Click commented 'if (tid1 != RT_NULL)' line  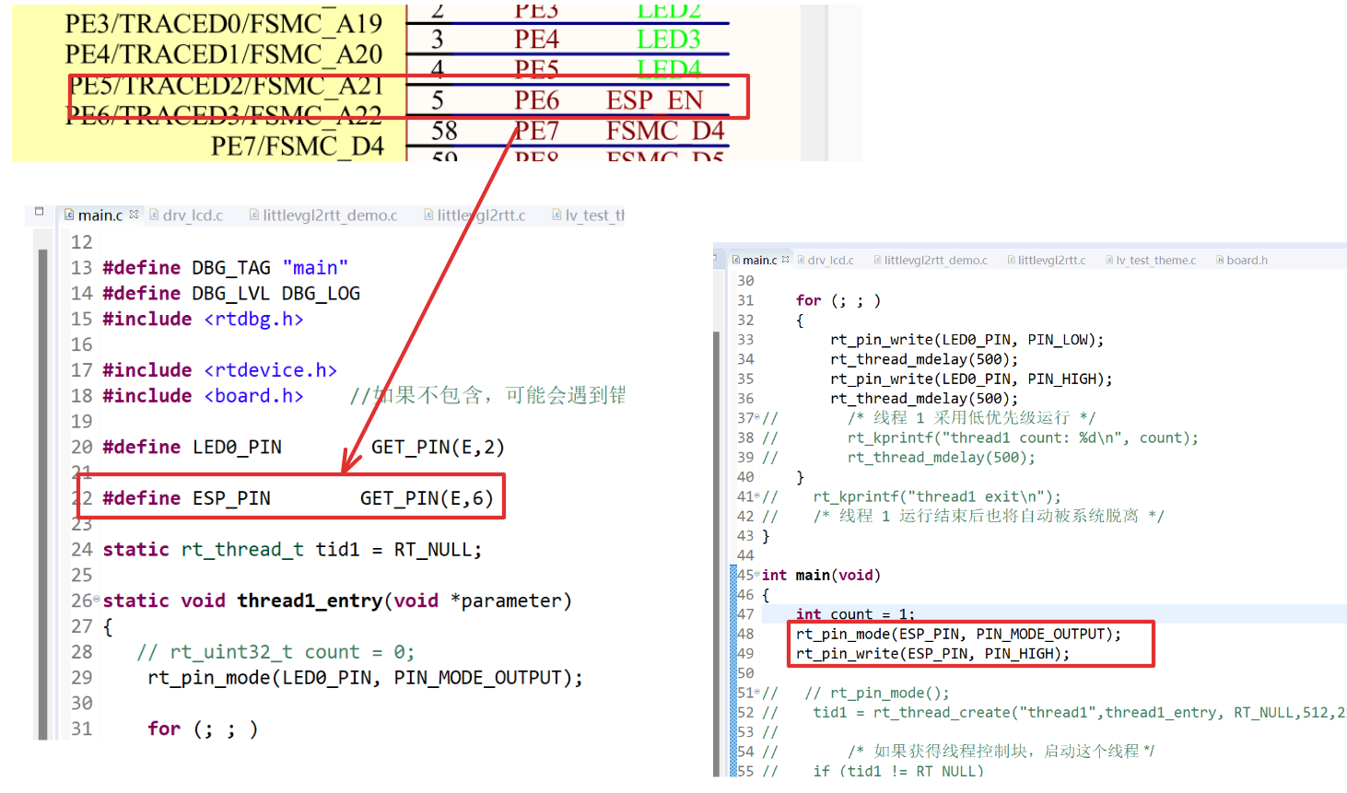tap(898, 771)
